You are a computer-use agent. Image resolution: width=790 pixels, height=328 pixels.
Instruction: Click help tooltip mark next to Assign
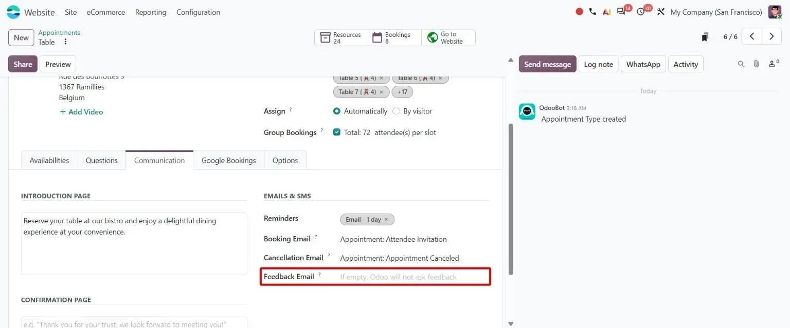(x=290, y=109)
